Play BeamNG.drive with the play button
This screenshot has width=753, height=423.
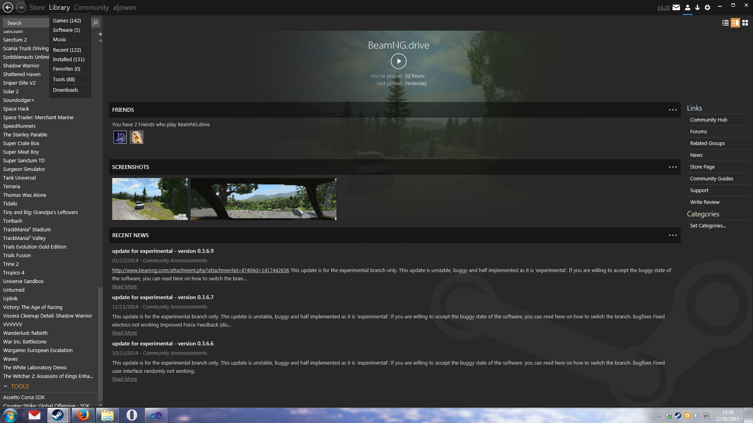click(x=398, y=61)
